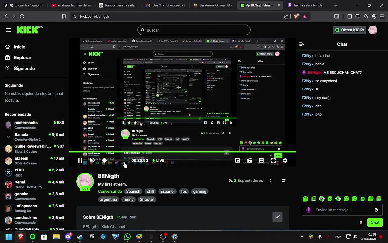Go to Inicio in the sidebar
Image resolution: width=388 pixels, height=243 pixels.
[x=15, y=47]
